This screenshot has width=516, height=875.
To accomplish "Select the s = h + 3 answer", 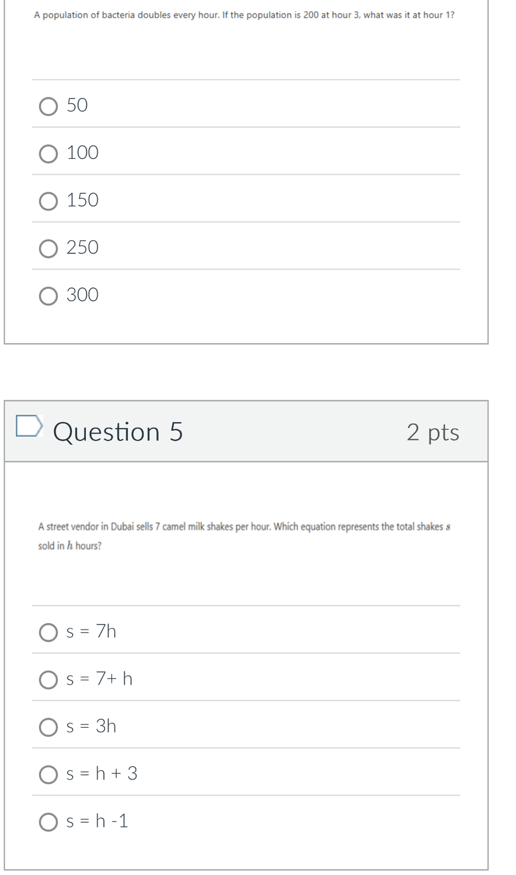I will (x=48, y=775).
